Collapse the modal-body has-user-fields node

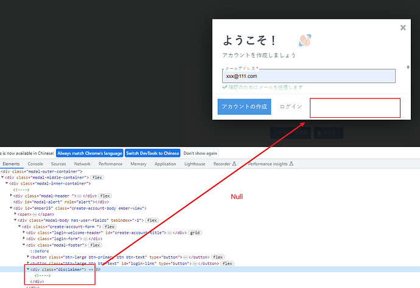tap(15, 220)
